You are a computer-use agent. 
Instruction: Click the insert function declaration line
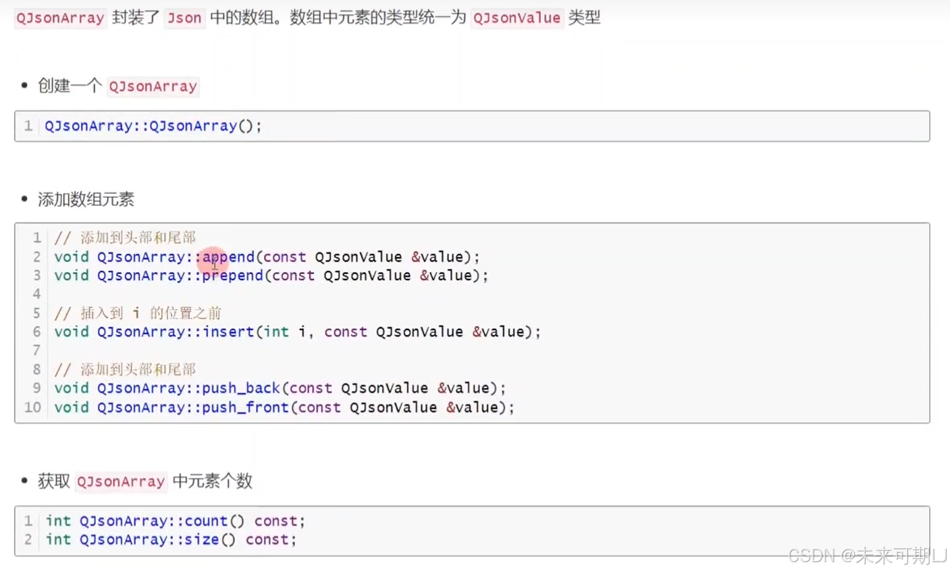(x=298, y=332)
